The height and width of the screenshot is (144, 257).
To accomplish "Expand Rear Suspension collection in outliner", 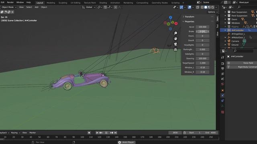I will pyautogui.click(x=225, y=12).
